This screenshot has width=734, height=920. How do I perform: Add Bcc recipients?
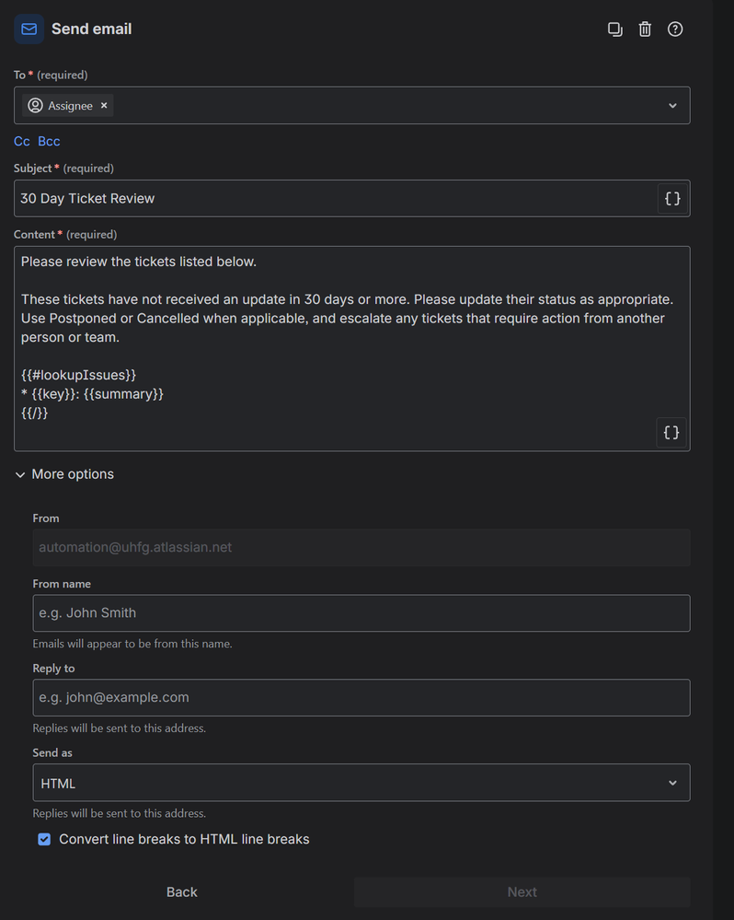click(x=49, y=141)
